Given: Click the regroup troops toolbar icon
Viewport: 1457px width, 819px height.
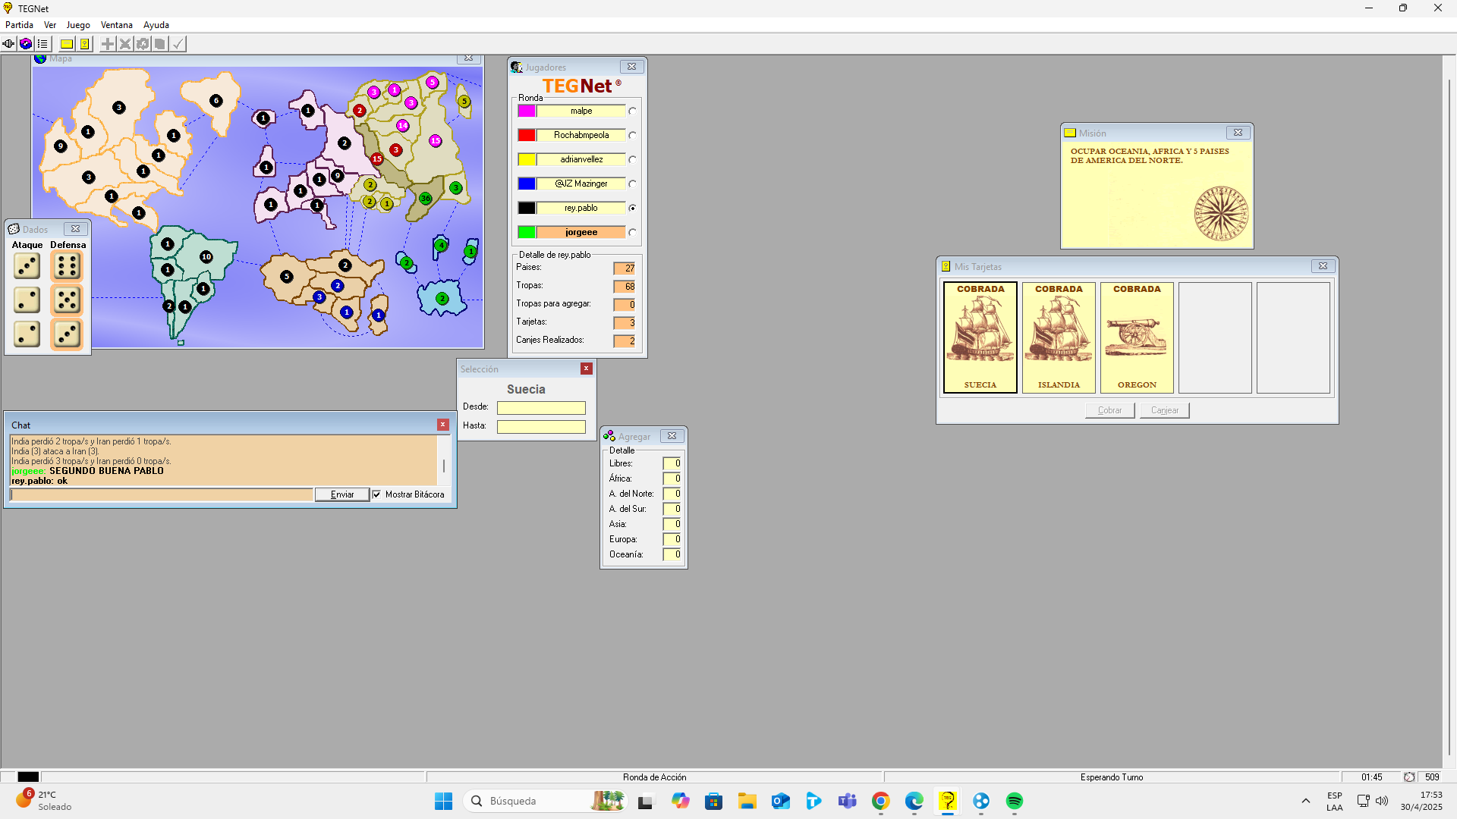Looking at the screenshot, I should tap(143, 44).
